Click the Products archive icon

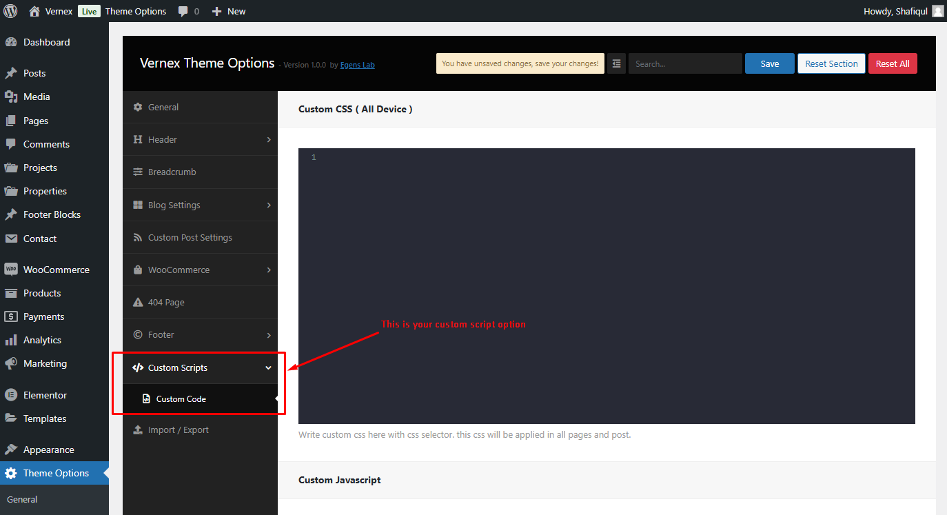[x=11, y=293]
